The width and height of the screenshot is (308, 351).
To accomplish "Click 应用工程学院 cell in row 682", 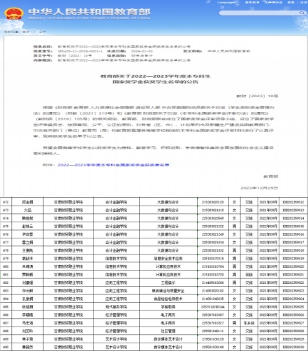I will 116,282.
